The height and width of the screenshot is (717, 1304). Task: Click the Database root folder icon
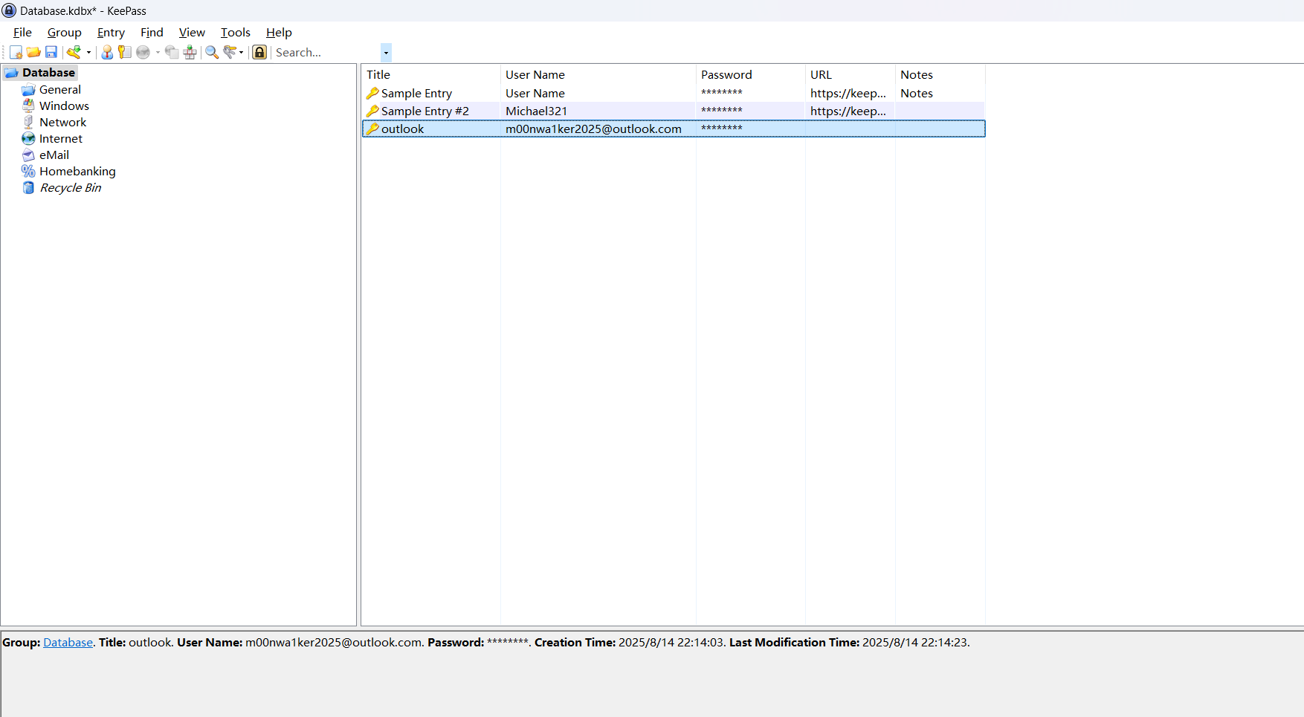click(x=11, y=72)
